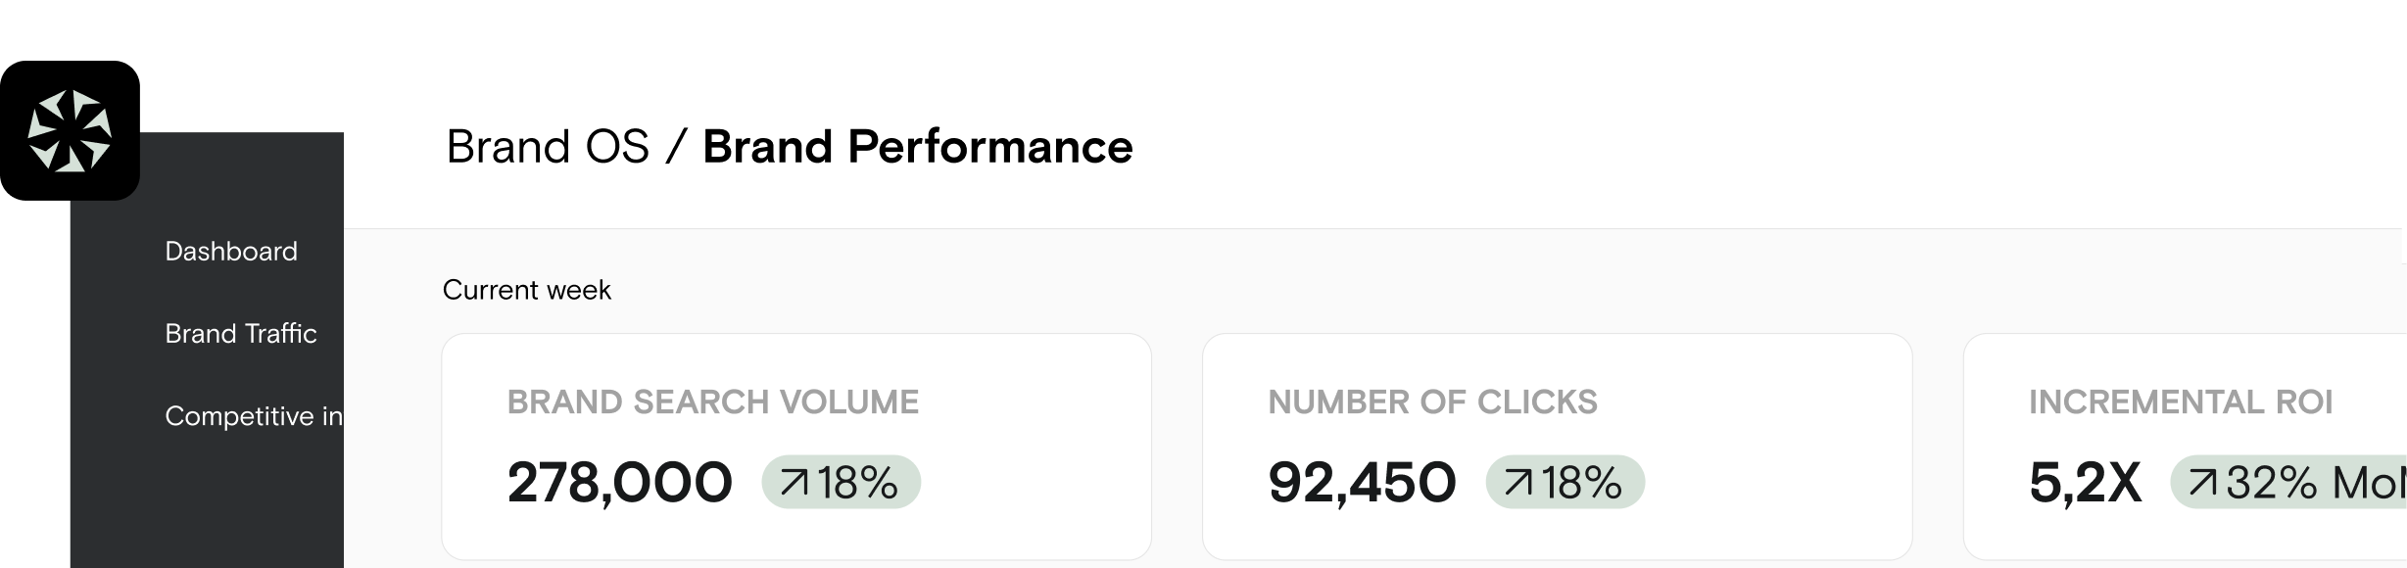The image size is (2407, 568).
Task: Click up-arrow icon in Brand Search Volume badge
Action: [794, 482]
